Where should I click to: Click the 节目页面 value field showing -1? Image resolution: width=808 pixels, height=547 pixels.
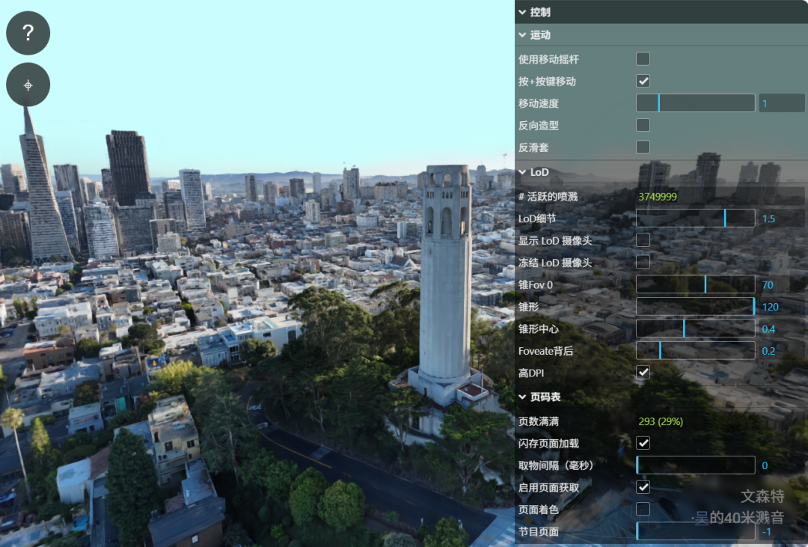781,531
